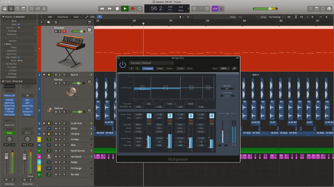Screen dimensions: 334x187
Task: Toggle band 1 in the Multipressor
Action: [x=149, y=116]
